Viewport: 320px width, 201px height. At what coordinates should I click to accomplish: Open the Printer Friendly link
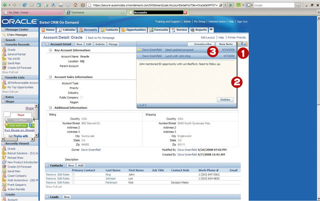pyautogui.click(x=236, y=37)
